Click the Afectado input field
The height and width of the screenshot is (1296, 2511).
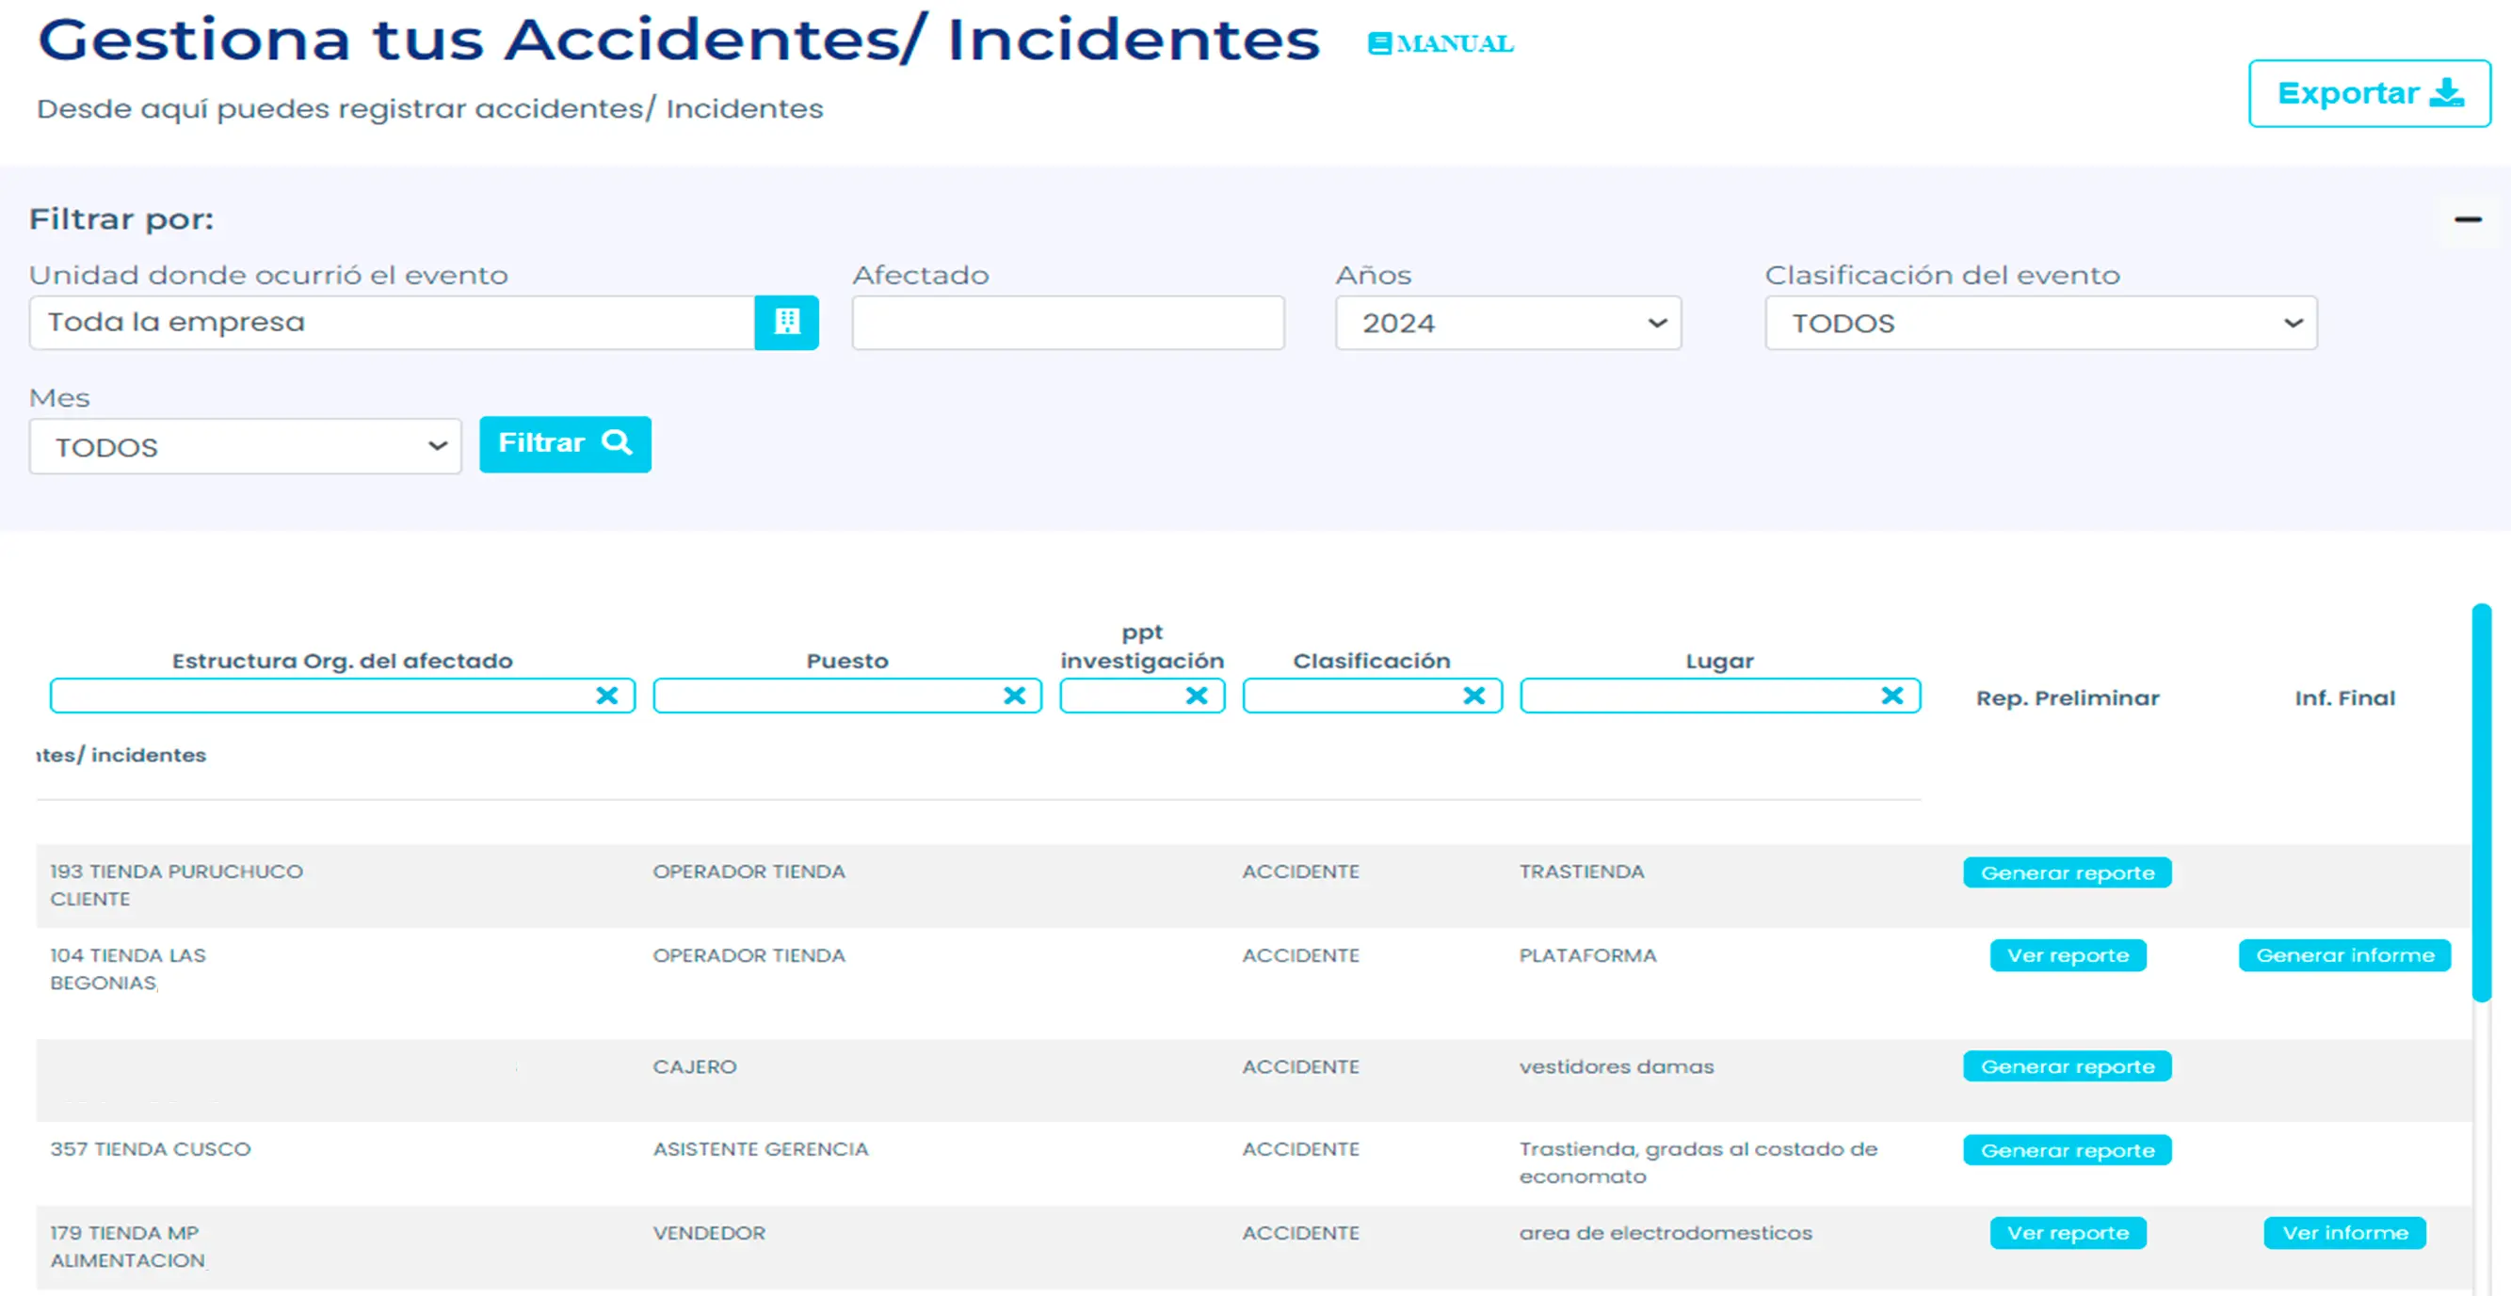1068,323
